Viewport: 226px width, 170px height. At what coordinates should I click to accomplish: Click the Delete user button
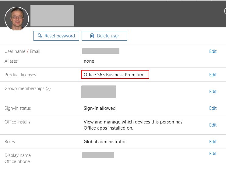click(104, 36)
